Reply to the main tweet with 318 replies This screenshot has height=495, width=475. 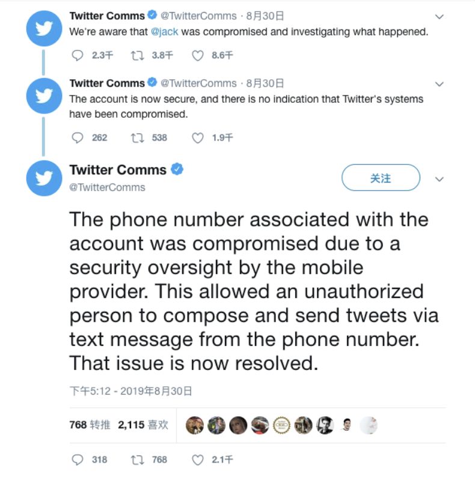(x=77, y=460)
